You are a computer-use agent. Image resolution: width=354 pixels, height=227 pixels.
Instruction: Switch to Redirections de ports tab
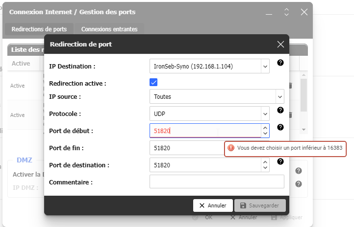click(x=39, y=29)
